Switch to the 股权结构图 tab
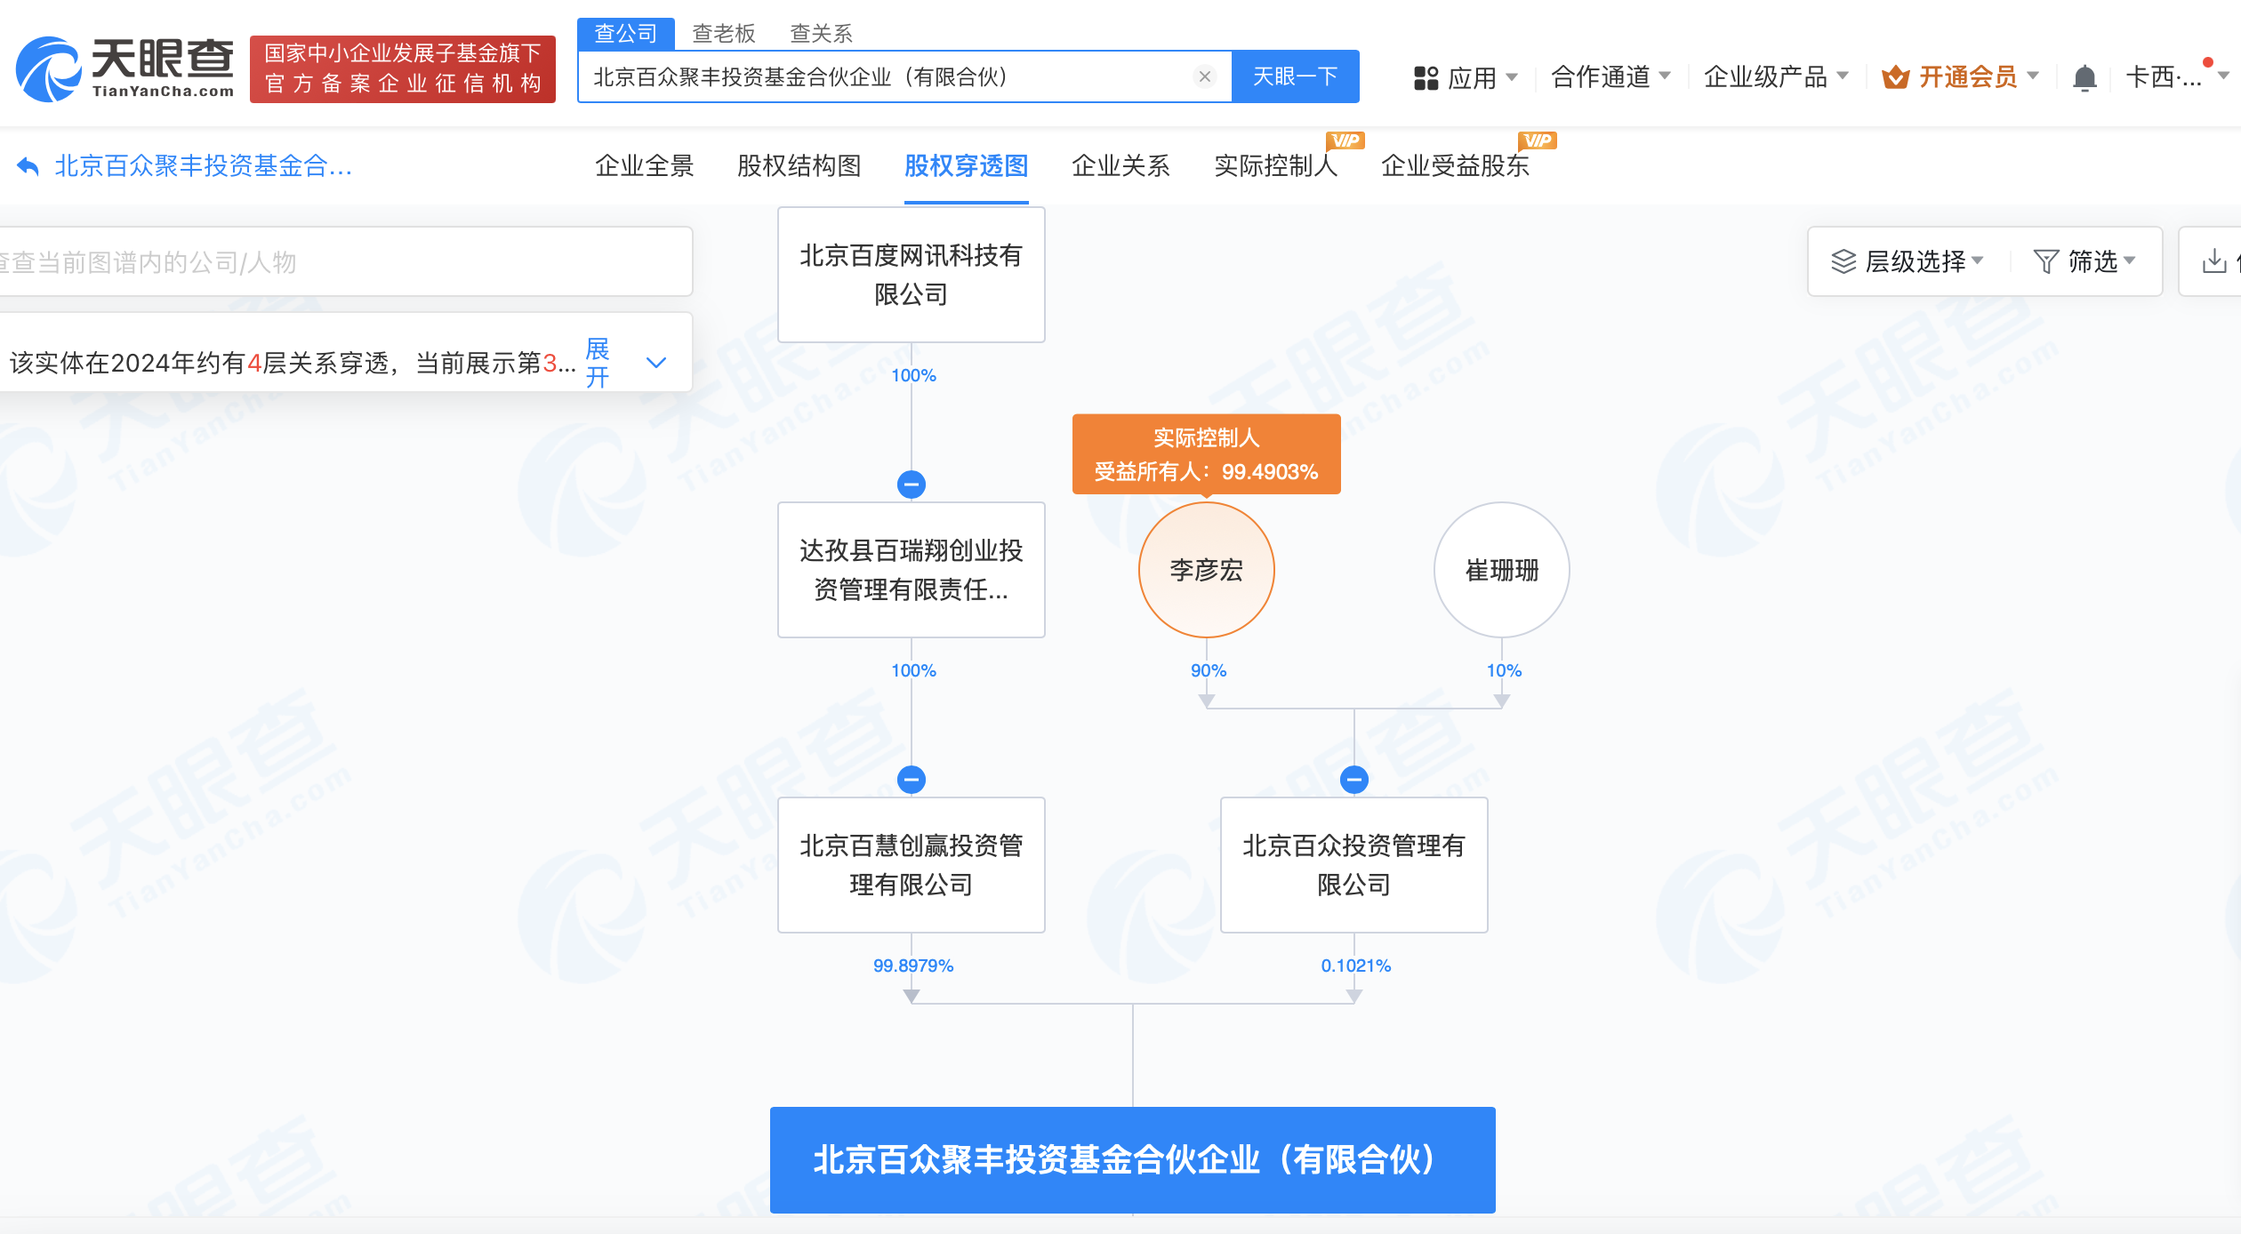The height and width of the screenshot is (1234, 2241). coord(798,166)
